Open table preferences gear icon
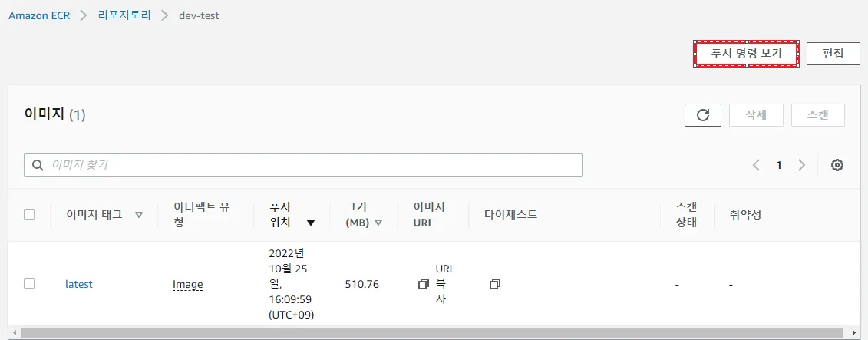868x340 pixels. click(x=837, y=165)
